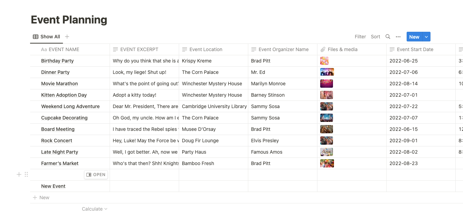
Task: Open the Movie Marathon page
Action: [x=59, y=84]
